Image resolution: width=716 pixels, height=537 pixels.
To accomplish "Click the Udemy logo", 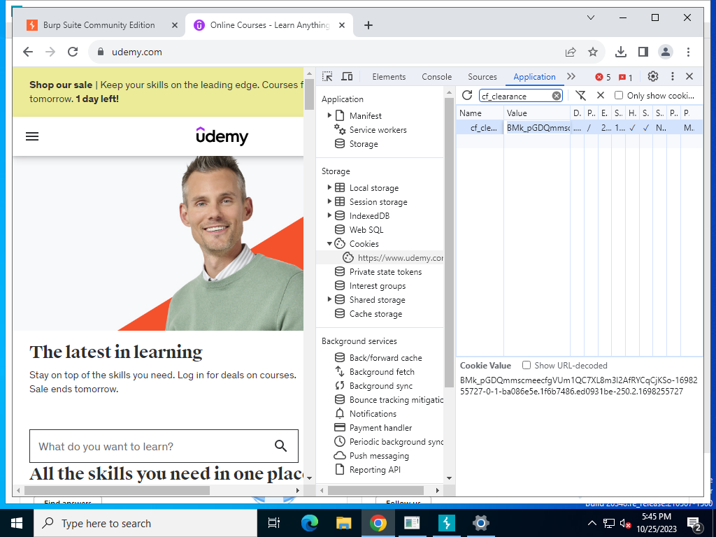I will [x=222, y=136].
